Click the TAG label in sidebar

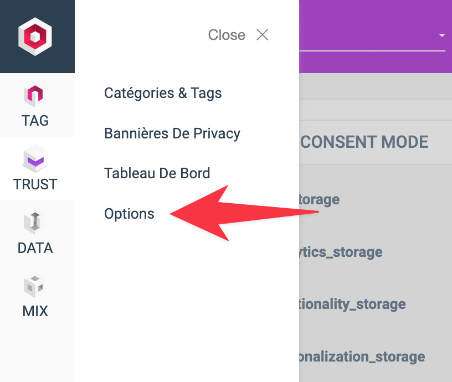(35, 121)
